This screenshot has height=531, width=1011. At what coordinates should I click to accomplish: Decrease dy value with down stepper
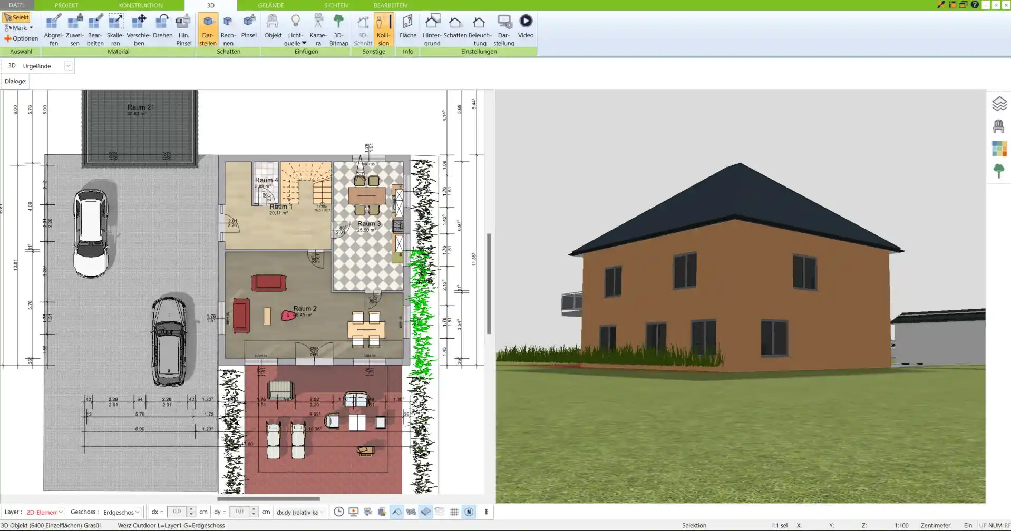[254, 514]
